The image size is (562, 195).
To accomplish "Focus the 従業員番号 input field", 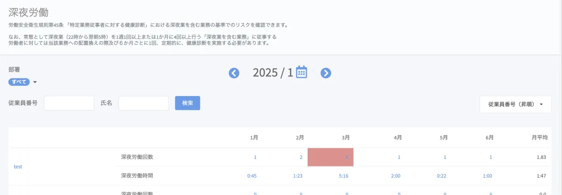I will pyautogui.click(x=69, y=103).
